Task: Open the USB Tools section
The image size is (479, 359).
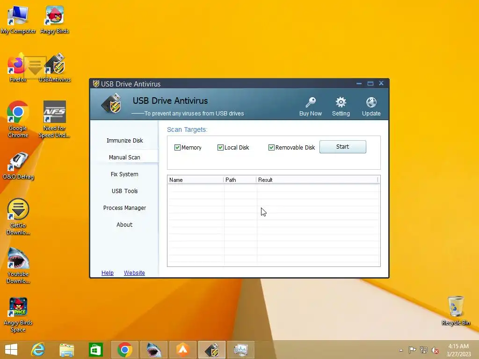Action: [x=124, y=191]
